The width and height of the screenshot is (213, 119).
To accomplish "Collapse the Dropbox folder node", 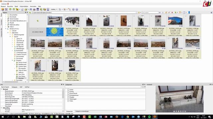I will [x=12, y=60].
